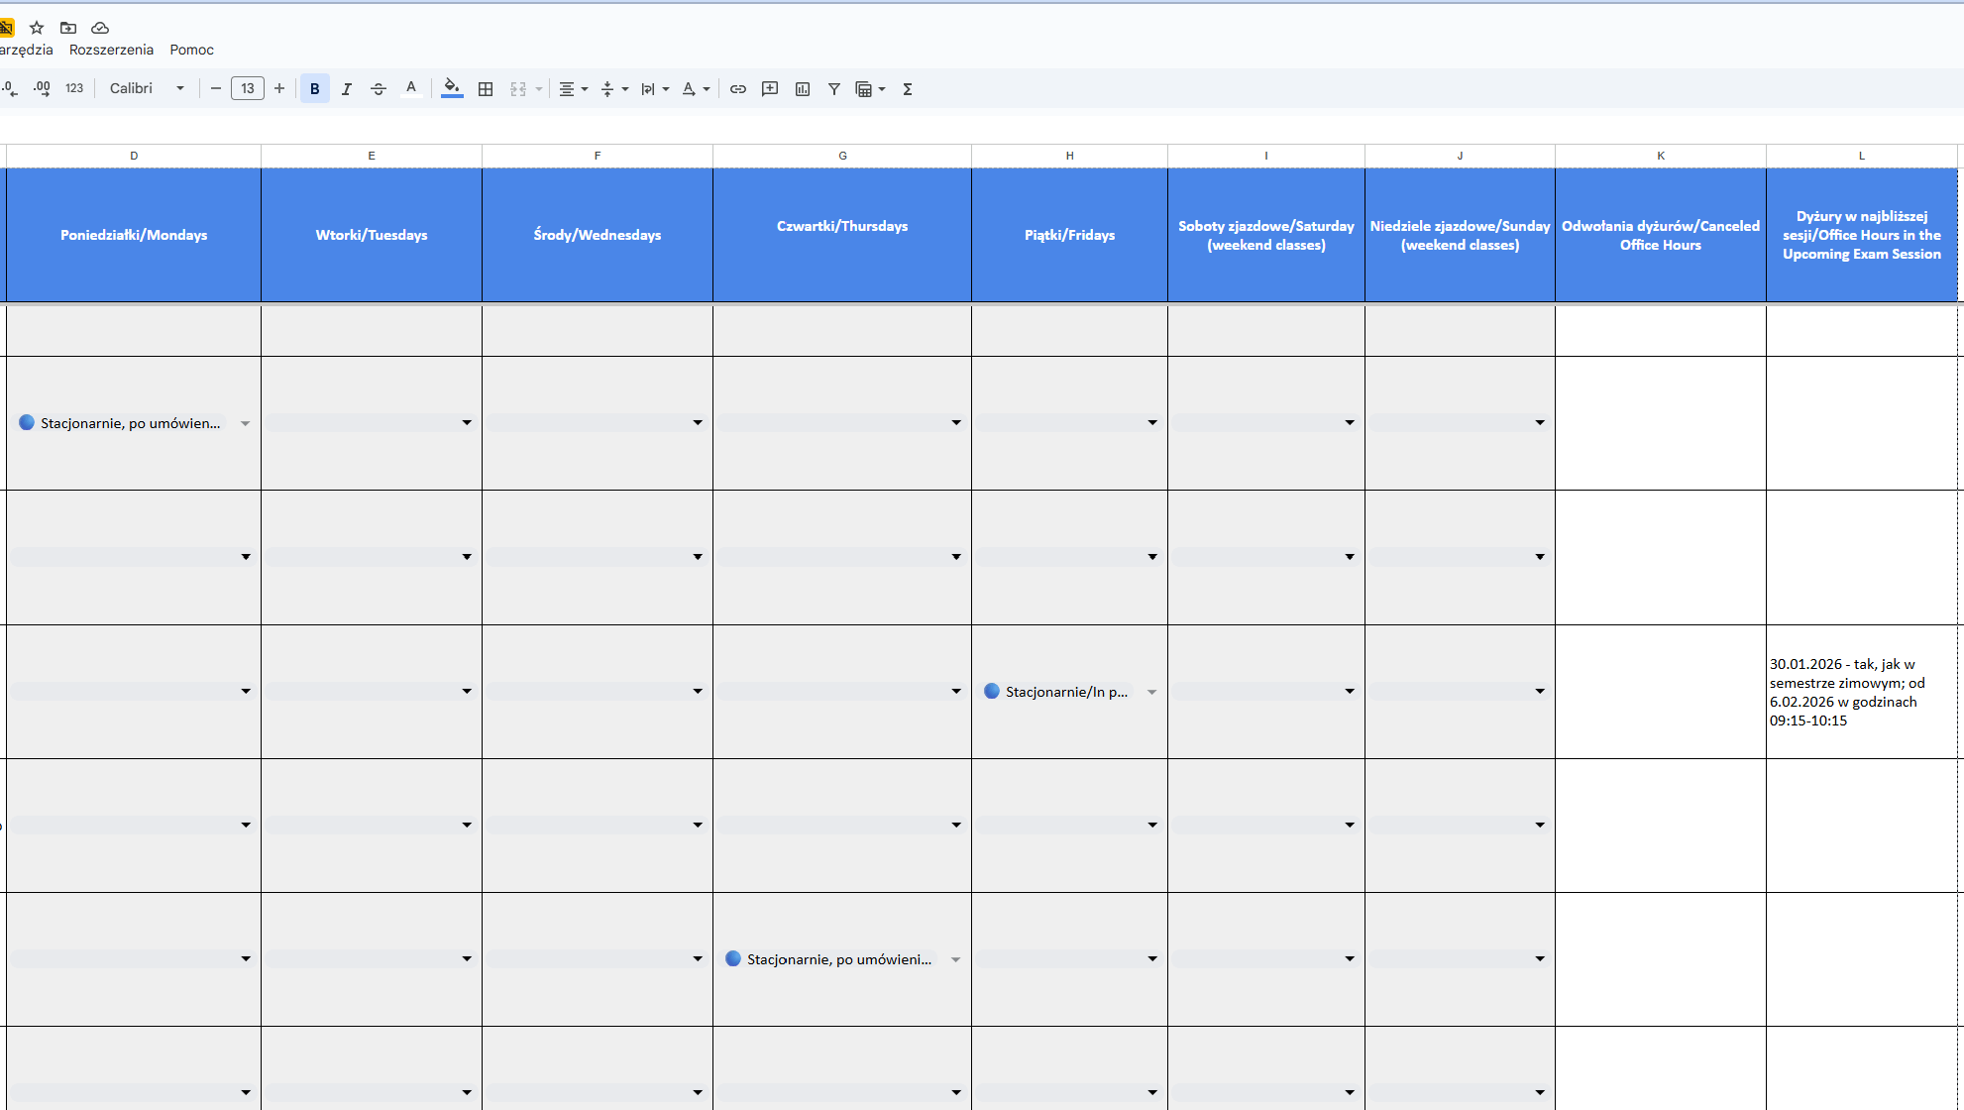Insert a comment using toolbar icon
This screenshot has height=1110, width=1964.
click(770, 89)
